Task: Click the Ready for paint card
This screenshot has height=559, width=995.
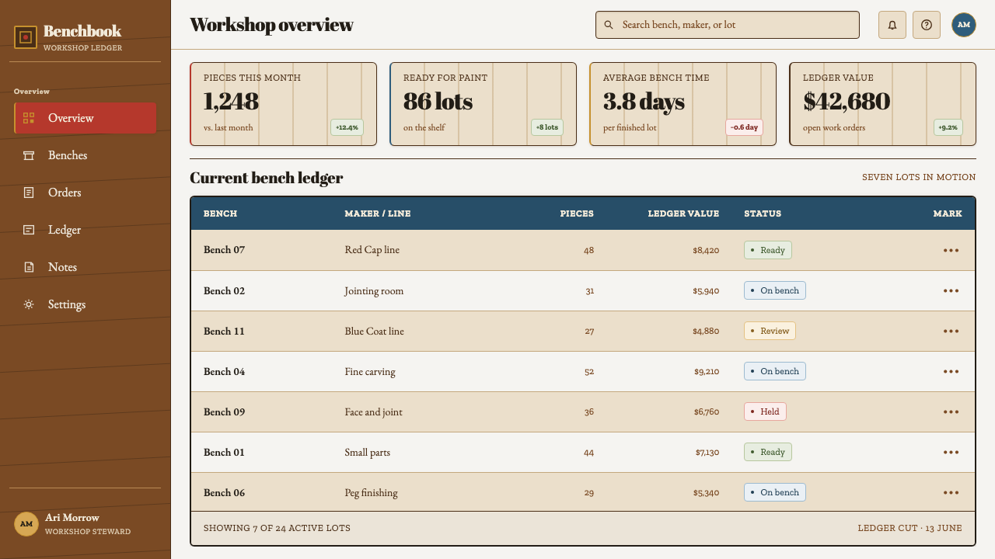Action: [x=484, y=104]
